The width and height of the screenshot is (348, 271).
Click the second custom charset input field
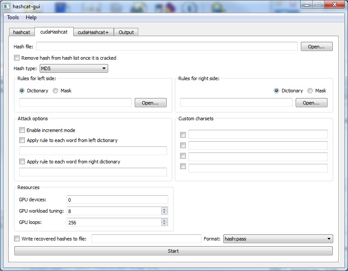(x=258, y=146)
